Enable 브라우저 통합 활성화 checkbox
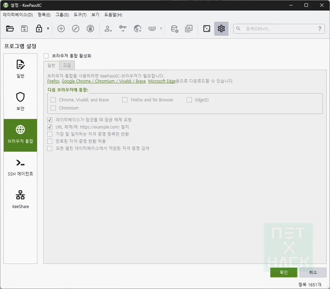 click(x=46, y=56)
